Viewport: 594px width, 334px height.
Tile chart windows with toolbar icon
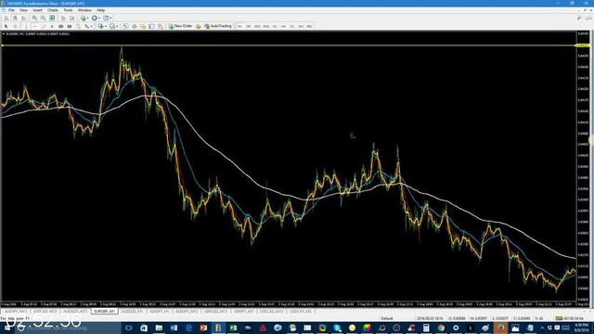coord(52,19)
